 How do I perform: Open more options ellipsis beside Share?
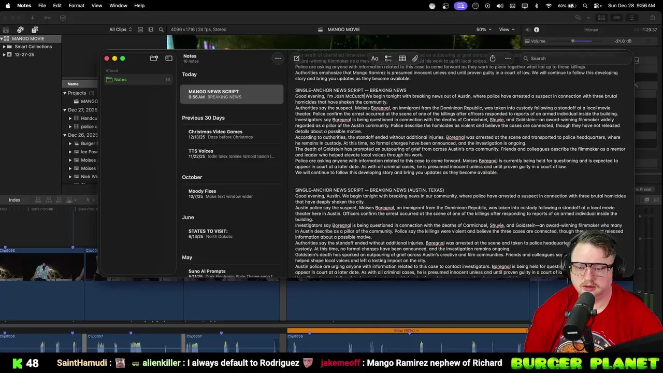(508, 59)
